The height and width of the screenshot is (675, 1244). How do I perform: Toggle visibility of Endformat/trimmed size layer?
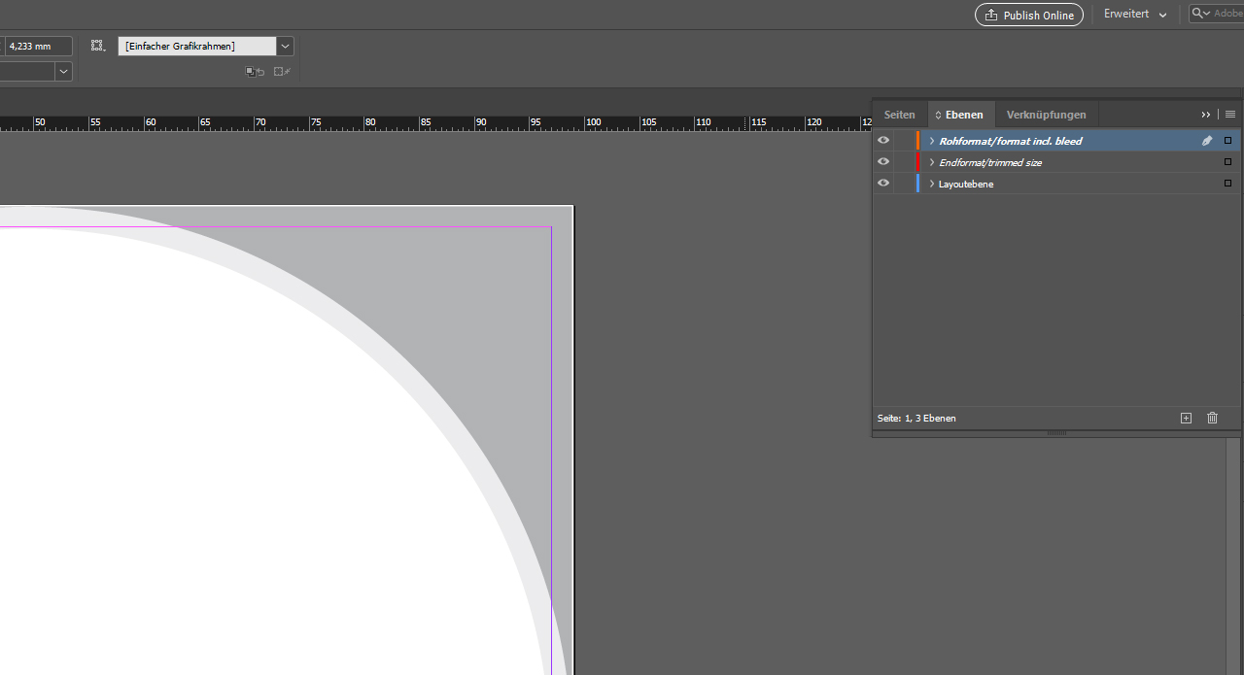(883, 162)
